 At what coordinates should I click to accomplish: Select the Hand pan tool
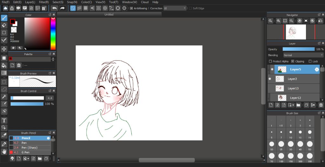(x=4, y=152)
